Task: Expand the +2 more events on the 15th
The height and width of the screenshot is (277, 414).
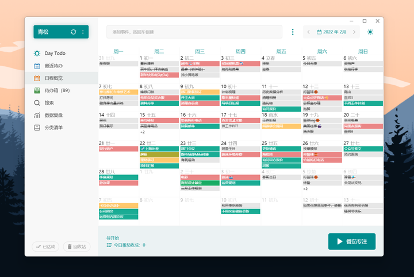Action: (x=143, y=132)
